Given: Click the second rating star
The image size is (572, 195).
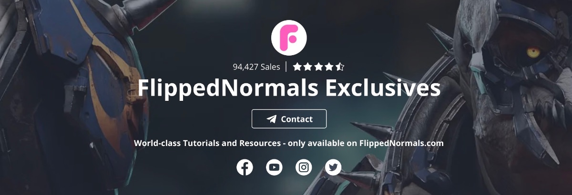Looking at the screenshot, I should [x=308, y=67].
